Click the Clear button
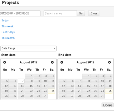Screen dimensions: 114x111 tap(94, 13)
